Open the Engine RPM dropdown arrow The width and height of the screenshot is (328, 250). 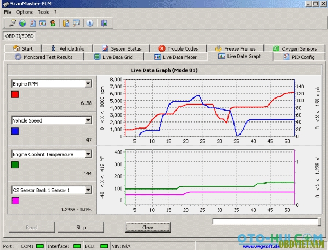[88, 84]
